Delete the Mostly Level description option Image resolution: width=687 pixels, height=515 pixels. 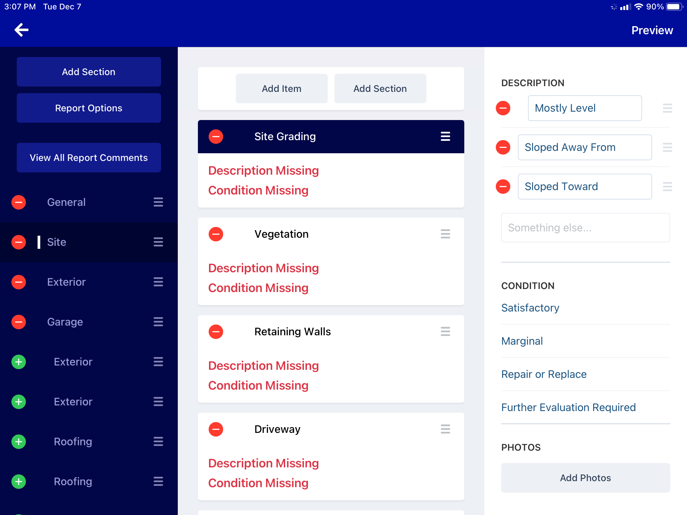503,108
